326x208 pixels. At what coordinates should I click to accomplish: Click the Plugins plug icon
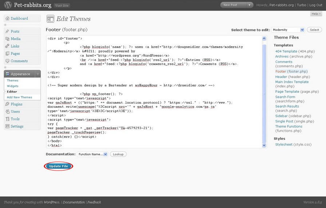pyautogui.click(x=7, y=104)
